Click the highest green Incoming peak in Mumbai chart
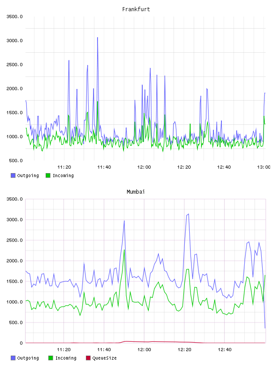 click(x=124, y=250)
